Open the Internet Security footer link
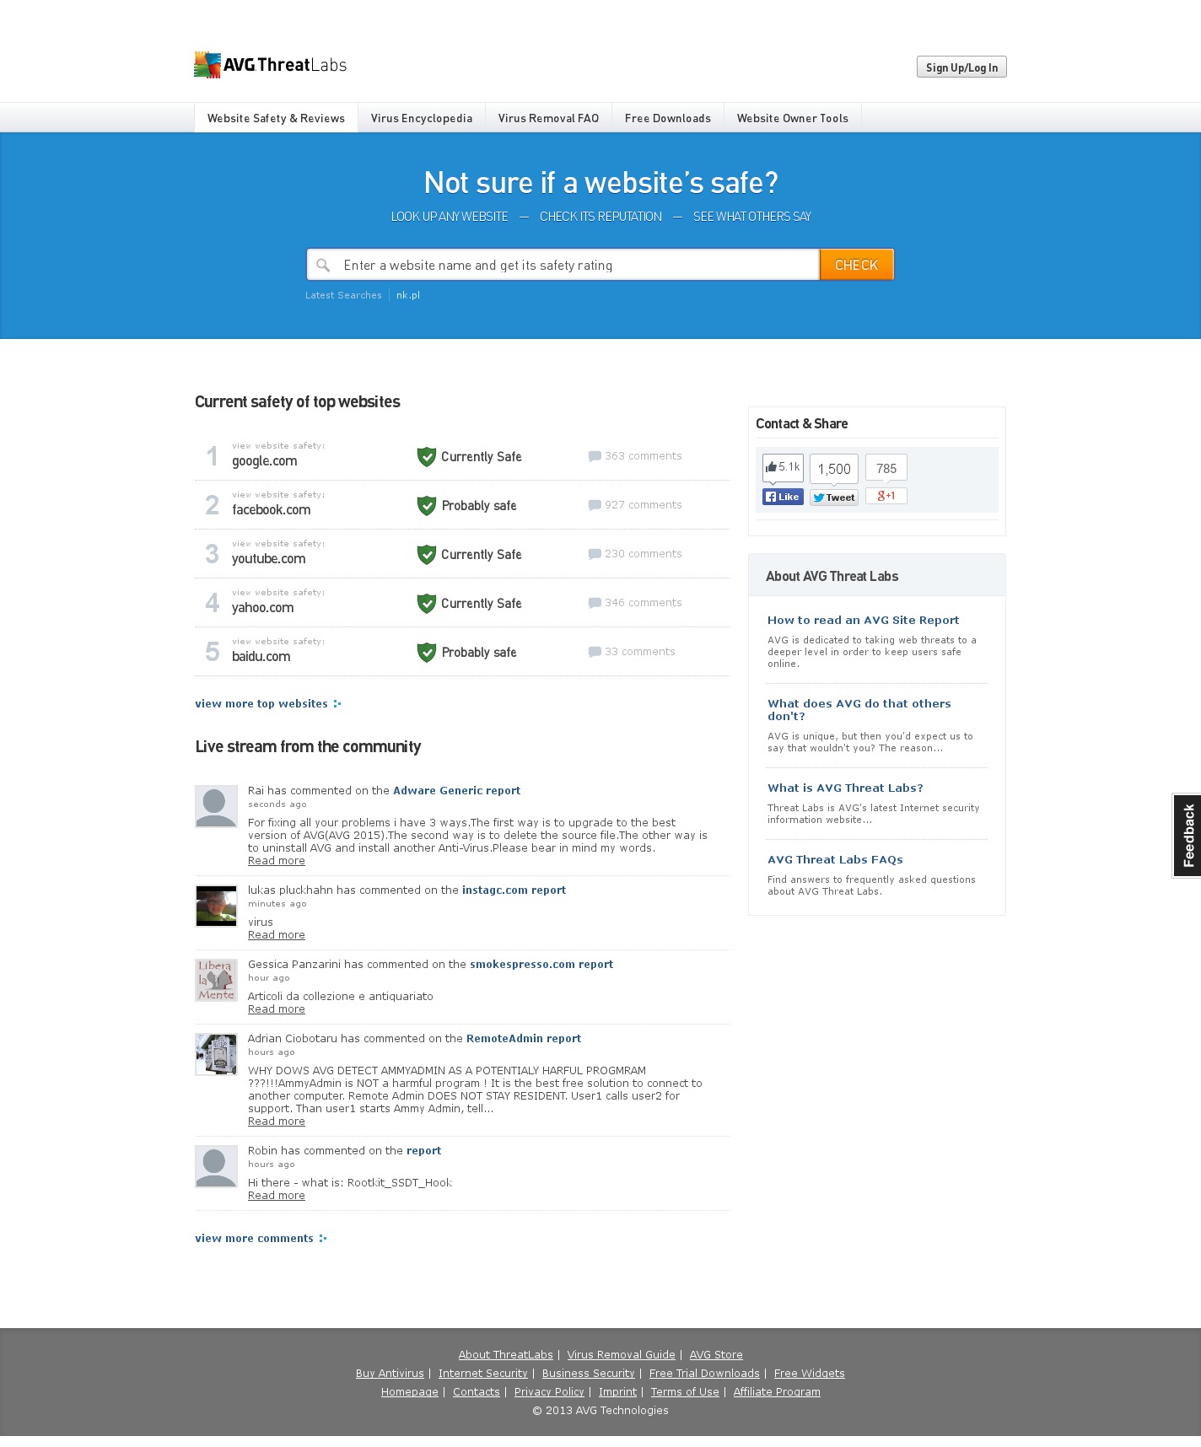 click(483, 1374)
